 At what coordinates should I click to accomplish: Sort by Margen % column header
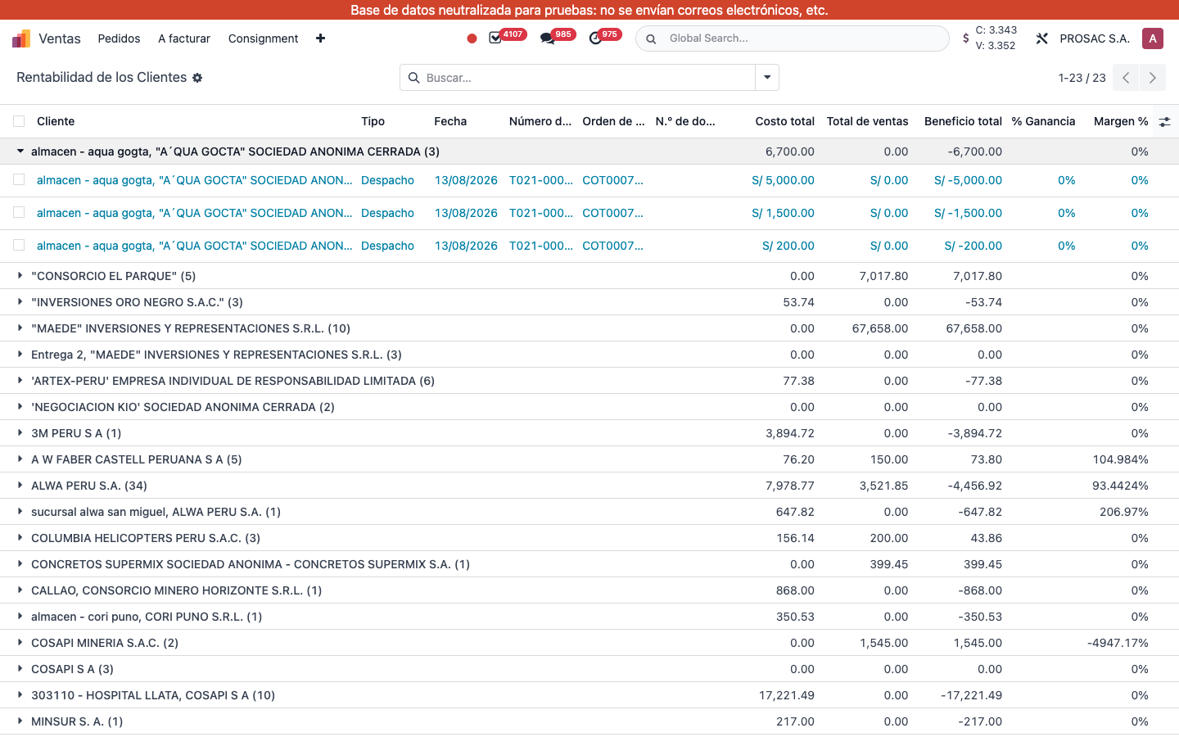(1121, 121)
